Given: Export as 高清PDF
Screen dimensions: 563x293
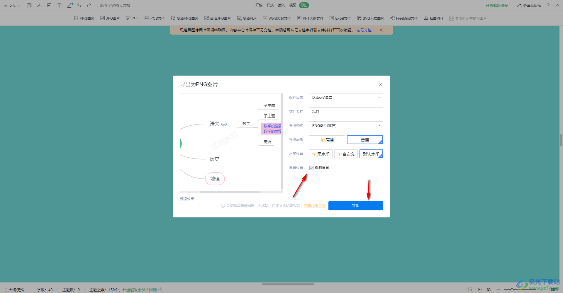Looking at the screenshot, I should (247, 18).
